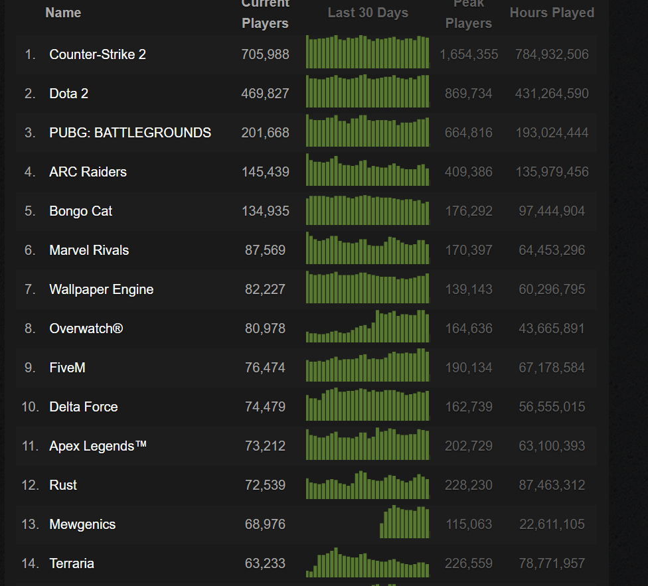Screen dimensions: 648x586
Task: Select Overwatch hours played 43,665,891
Action: [552, 329]
